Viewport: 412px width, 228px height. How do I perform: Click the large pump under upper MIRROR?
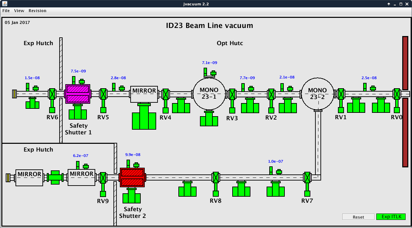pos(144,117)
